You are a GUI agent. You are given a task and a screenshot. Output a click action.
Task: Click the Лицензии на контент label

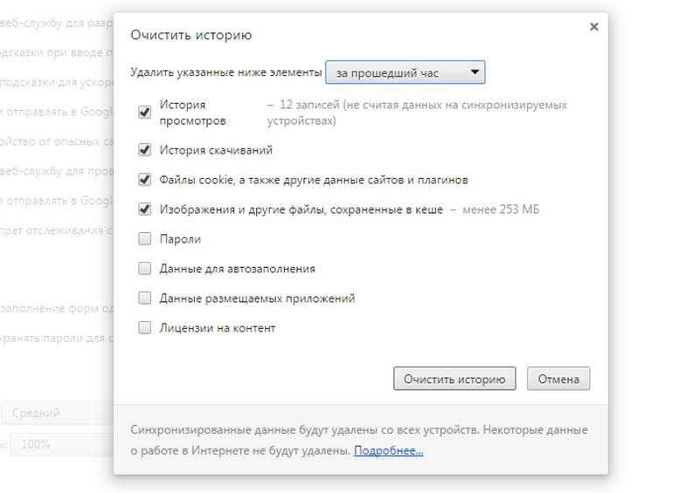pyautogui.click(x=217, y=328)
